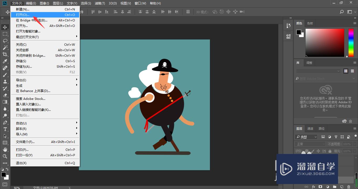
Task: Toggle the shape layer filter
Action: click(342, 137)
